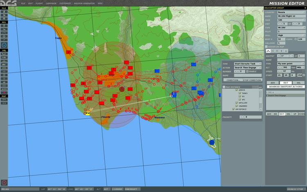Toggle the COMM frequency checkbox
Viewport: 307px width, 192px height.
click(296, 39)
